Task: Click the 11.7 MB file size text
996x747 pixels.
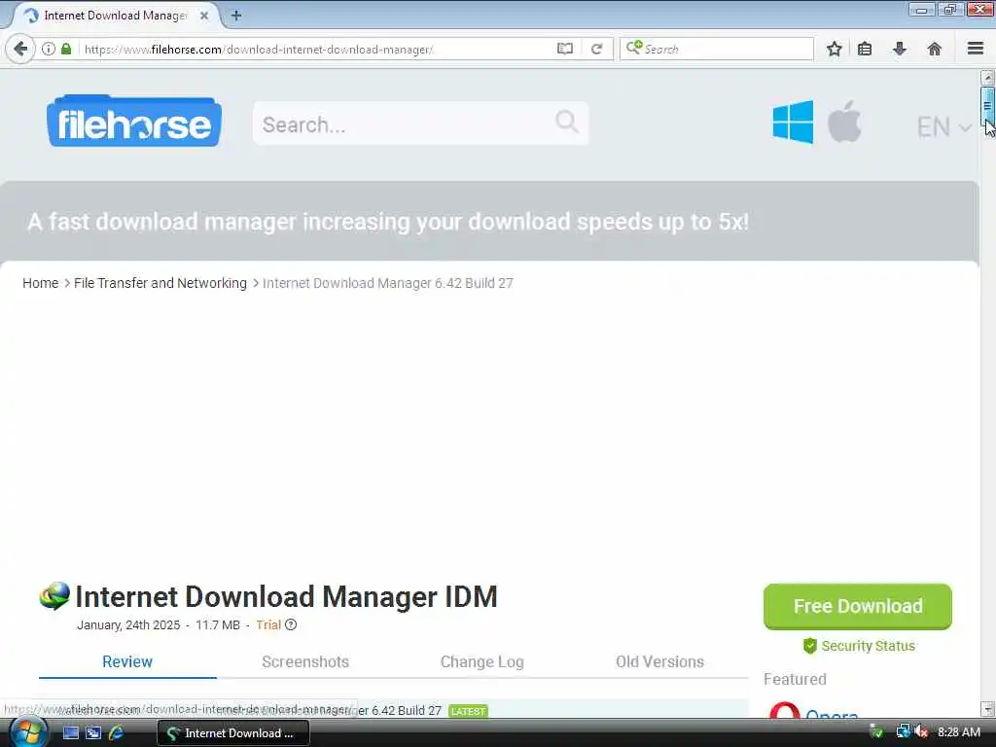Action: click(x=218, y=625)
